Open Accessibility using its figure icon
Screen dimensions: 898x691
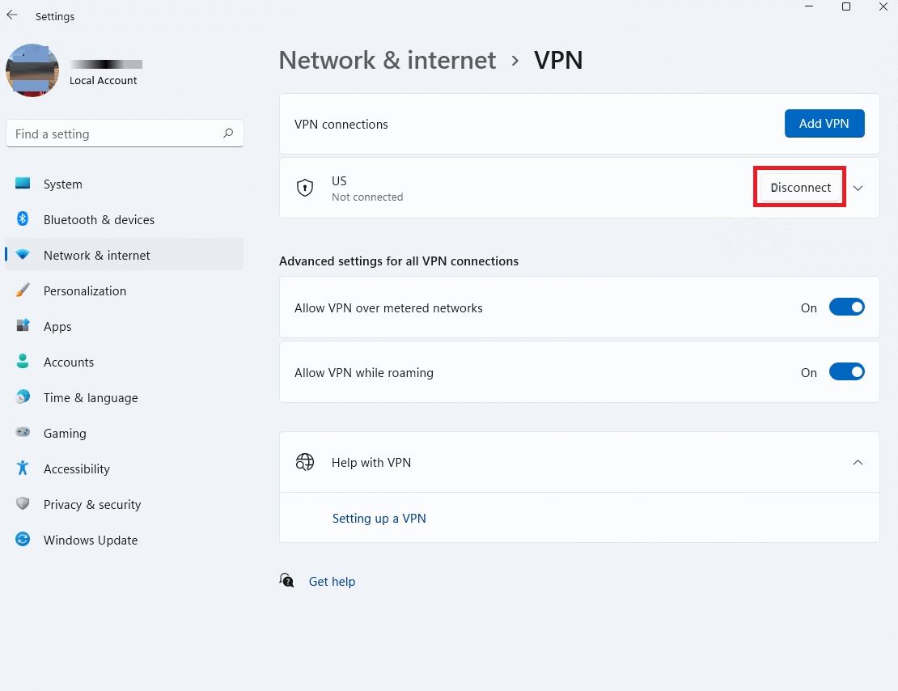coord(23,468)
